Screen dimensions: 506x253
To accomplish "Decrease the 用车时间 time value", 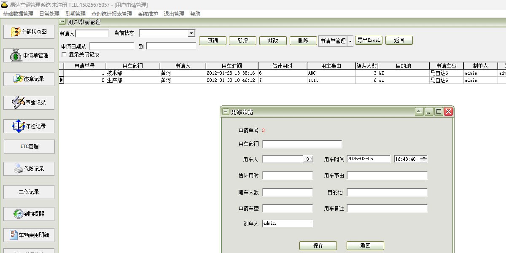I will point(423,161).
